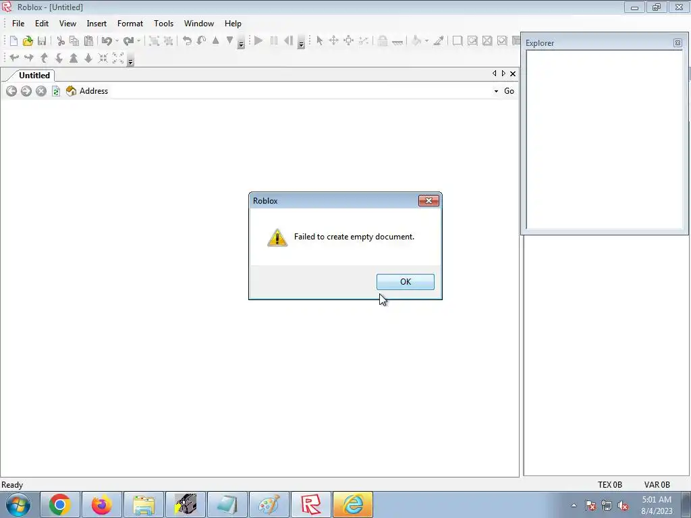Click the camera zoom out expand icon
This screenshot has width=691, height=518.
coord(118,58)
